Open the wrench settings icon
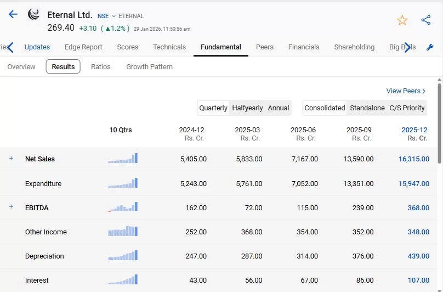The height and width of the screenshot is (292, 443). pos(430,47)
